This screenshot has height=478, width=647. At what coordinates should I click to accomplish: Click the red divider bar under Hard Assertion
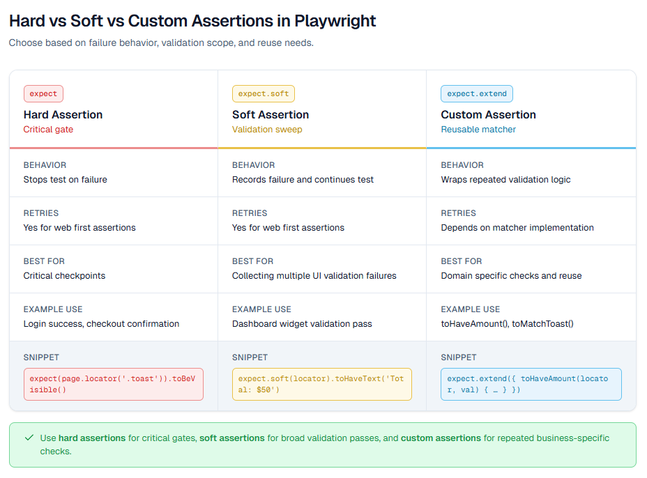pyautogui.click(x=114, y=148)
